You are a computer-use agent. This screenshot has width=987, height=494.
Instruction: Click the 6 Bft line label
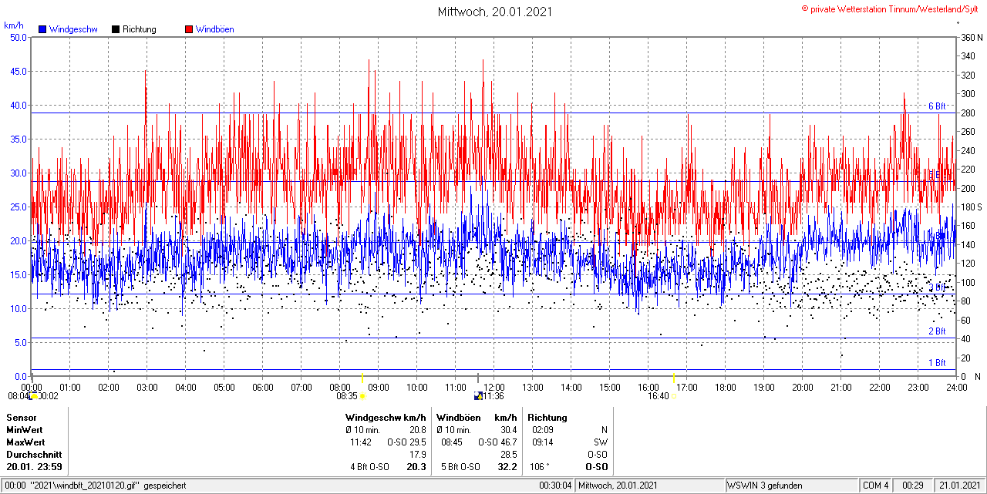point(936,106)
